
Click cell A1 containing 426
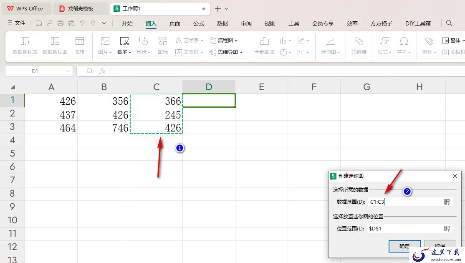click(51, 101)
